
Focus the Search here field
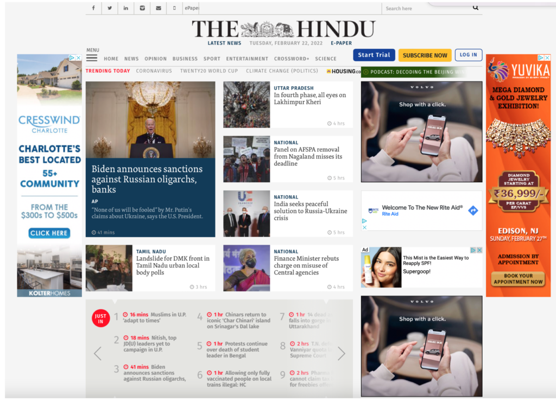tap(427, 8)
